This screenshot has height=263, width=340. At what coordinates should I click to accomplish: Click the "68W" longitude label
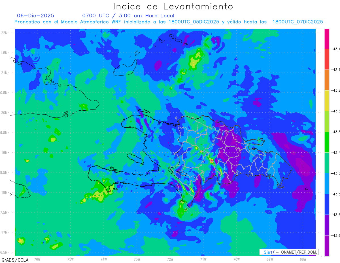point(303,259)
